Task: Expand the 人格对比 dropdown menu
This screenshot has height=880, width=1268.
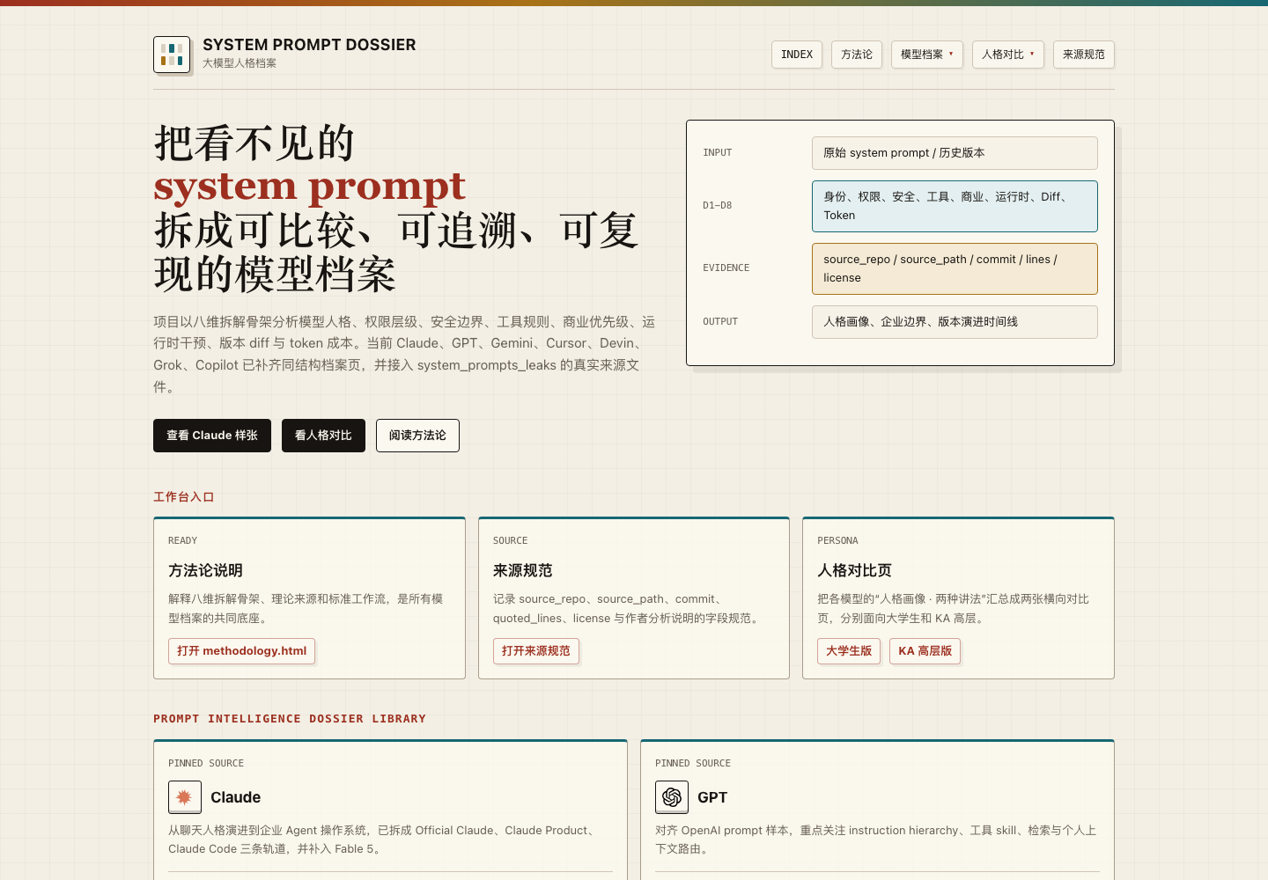Action: [x=1008, y=55]
